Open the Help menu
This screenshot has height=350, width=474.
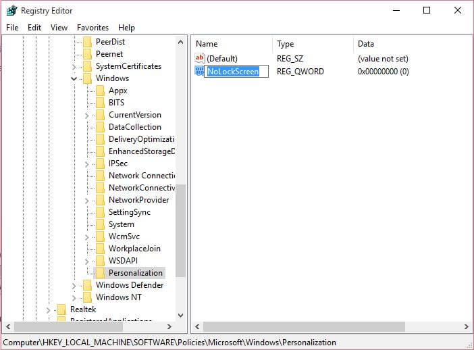[126, 28]
